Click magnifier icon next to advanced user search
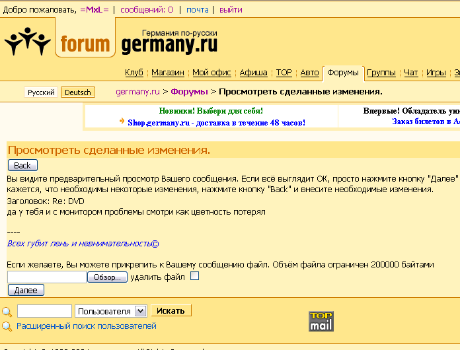The width and height of the screenshot is (460, 350). tap(7, 326)
